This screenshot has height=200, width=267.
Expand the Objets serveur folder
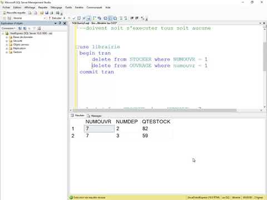(7, 44)
